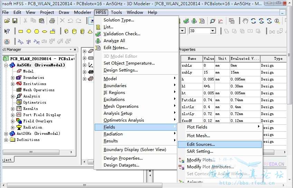Open the Window menu
The height and width of the screenshot is (188, 293).
point(135,12)
